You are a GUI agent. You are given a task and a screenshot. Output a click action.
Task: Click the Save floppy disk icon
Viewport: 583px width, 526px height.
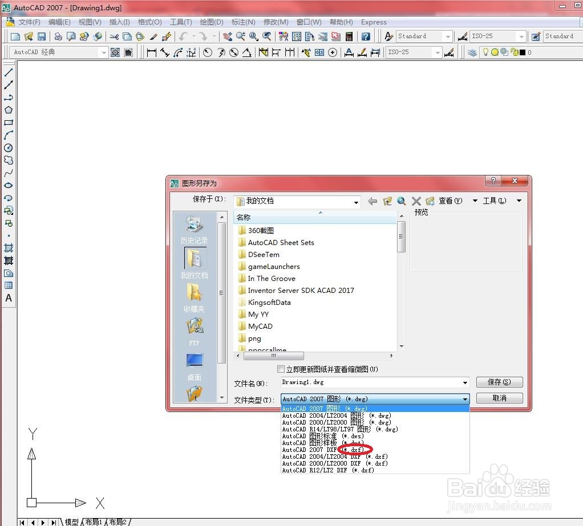click(x=42, y=36)
